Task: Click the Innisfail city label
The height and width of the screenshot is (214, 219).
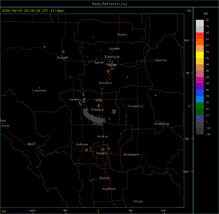Action: tap(105, 83)
